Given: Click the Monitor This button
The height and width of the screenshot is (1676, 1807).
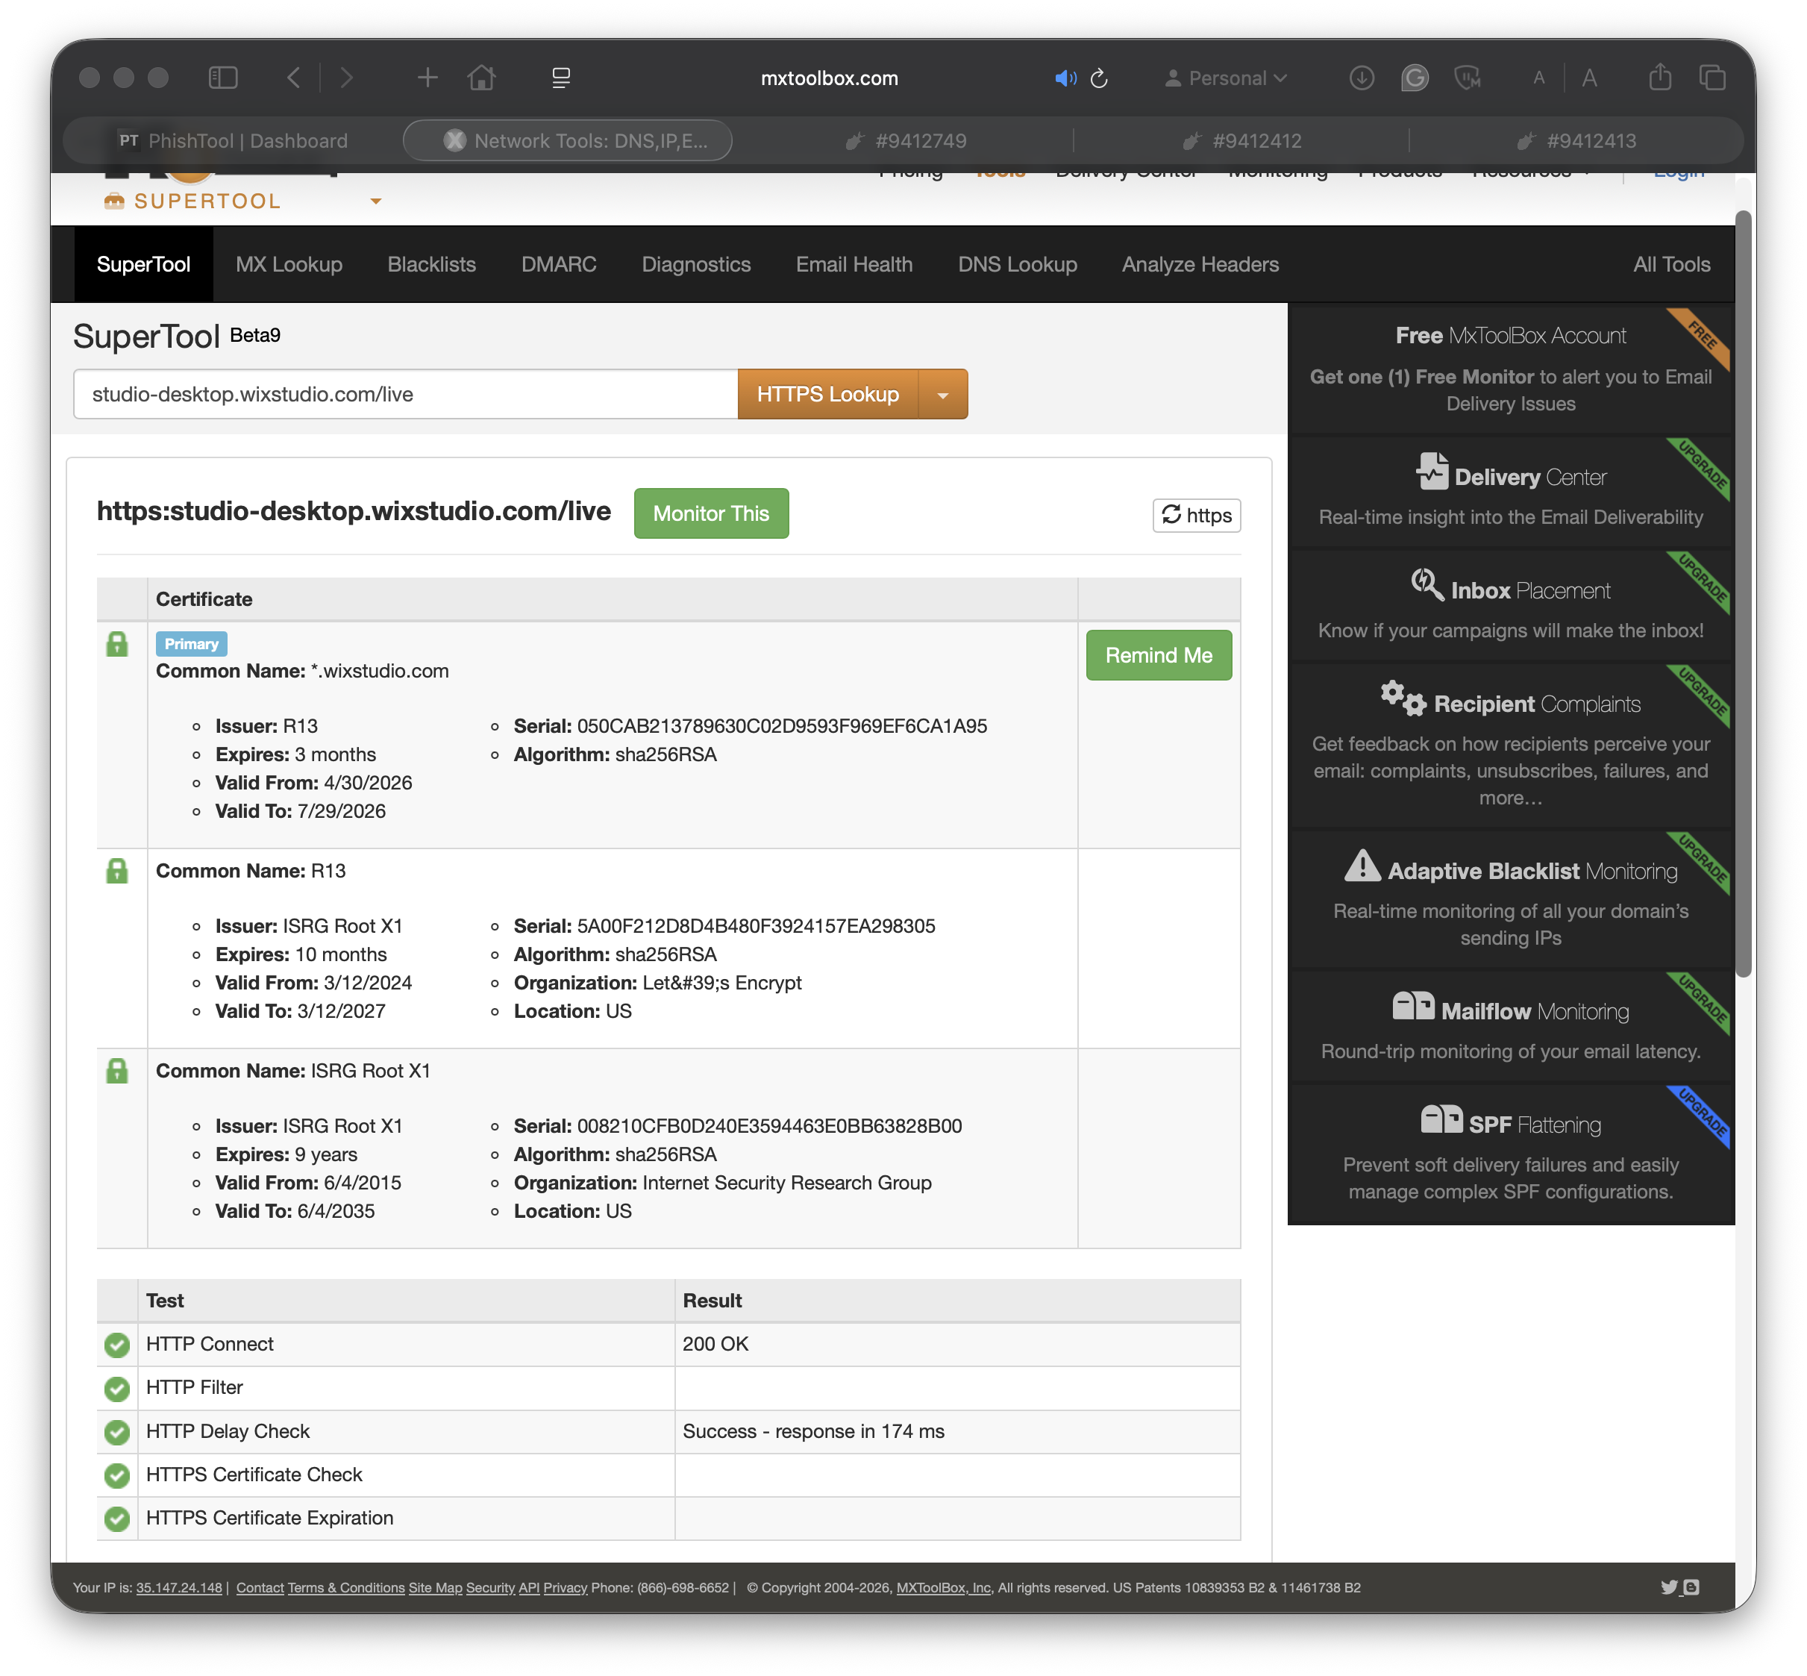Looking at the screenshot, I should click(x=711, y=513).
